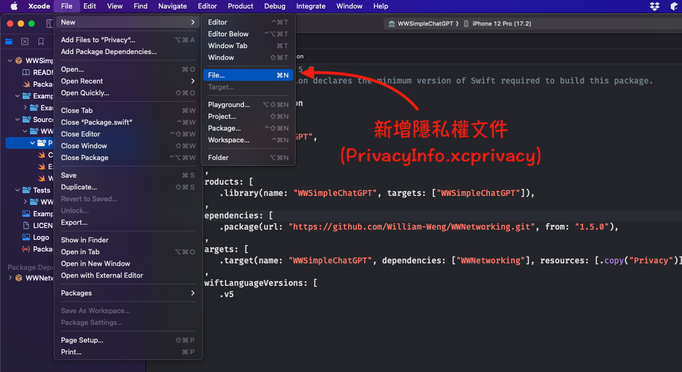Click the WWNetworking.git URL in code

tap(412, 226)
